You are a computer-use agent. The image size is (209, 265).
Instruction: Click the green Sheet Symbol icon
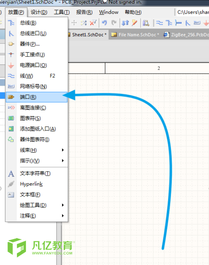click(x=11, y=118)
